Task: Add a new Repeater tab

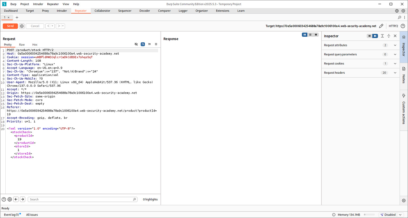Action: click(x=17, y=17)
